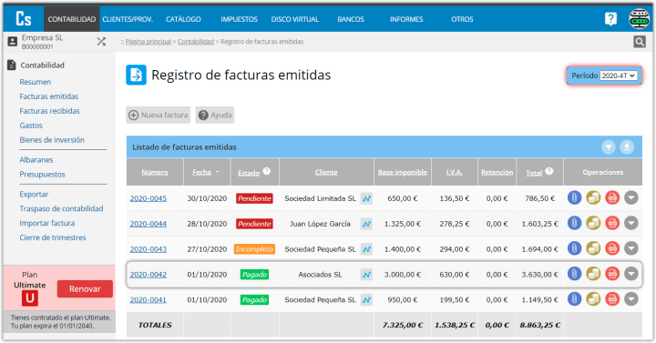Click attachment clip icon for invoice 2020-0042

pos(574,274)
